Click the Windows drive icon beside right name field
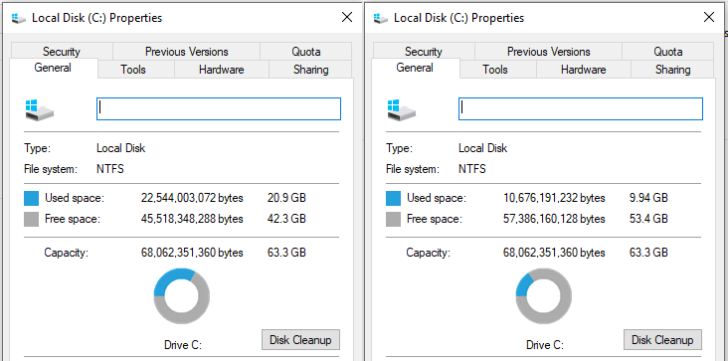728x361 pixels. point(402,110)
